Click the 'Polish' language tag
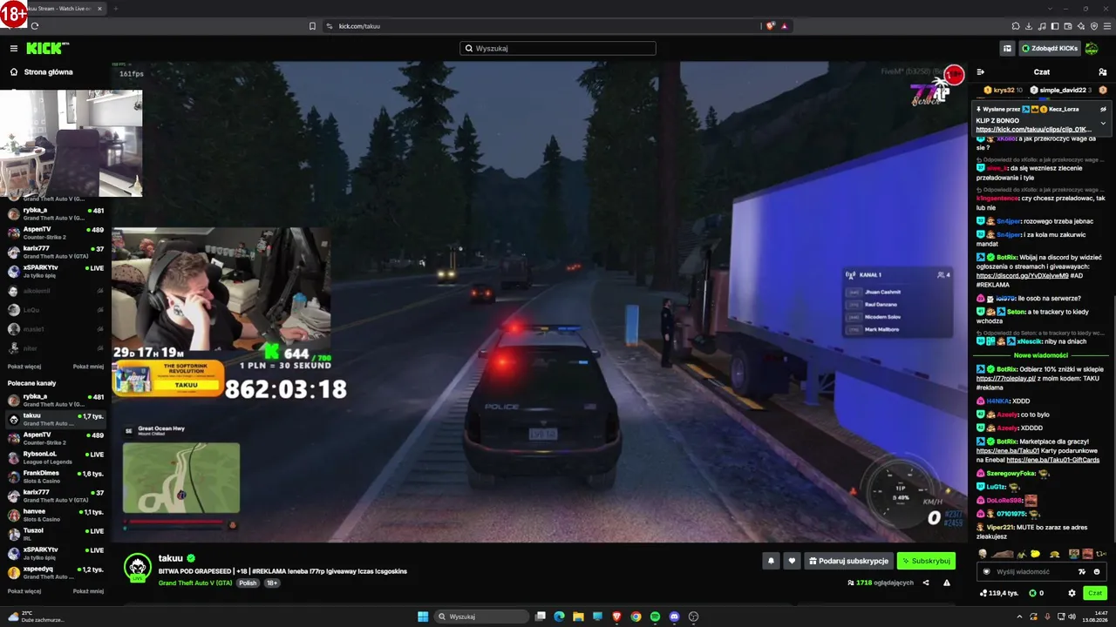Viewport: 1116px width, 627px height. click(248, 583)
